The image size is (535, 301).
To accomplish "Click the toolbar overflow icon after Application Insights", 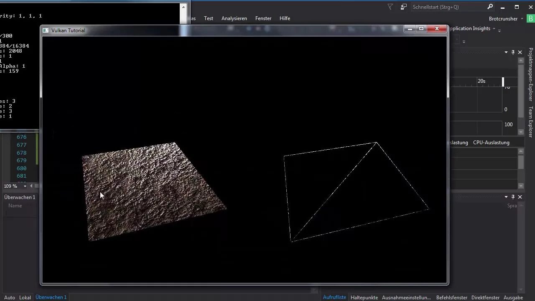I will tap(499, 30).
